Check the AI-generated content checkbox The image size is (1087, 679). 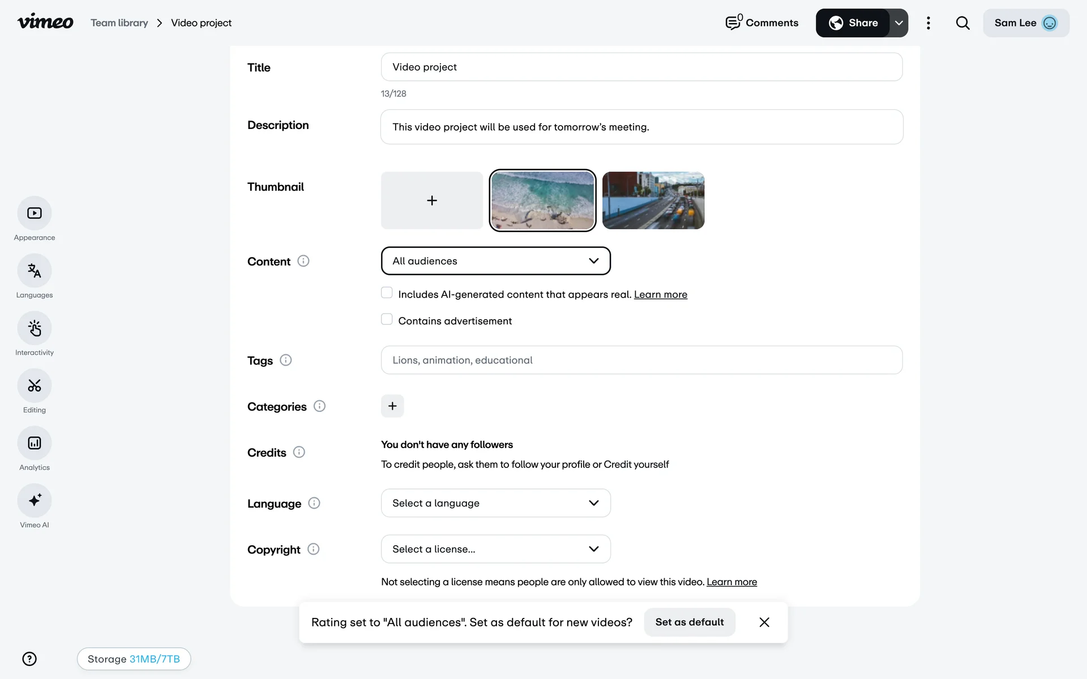(387, 293)
